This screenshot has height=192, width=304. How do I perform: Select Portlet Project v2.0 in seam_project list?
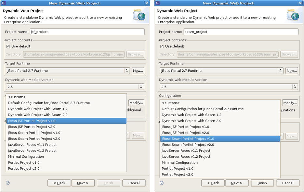click(x=220, y=174)
